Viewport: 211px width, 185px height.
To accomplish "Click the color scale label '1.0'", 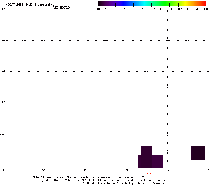I will coord(206,9).
